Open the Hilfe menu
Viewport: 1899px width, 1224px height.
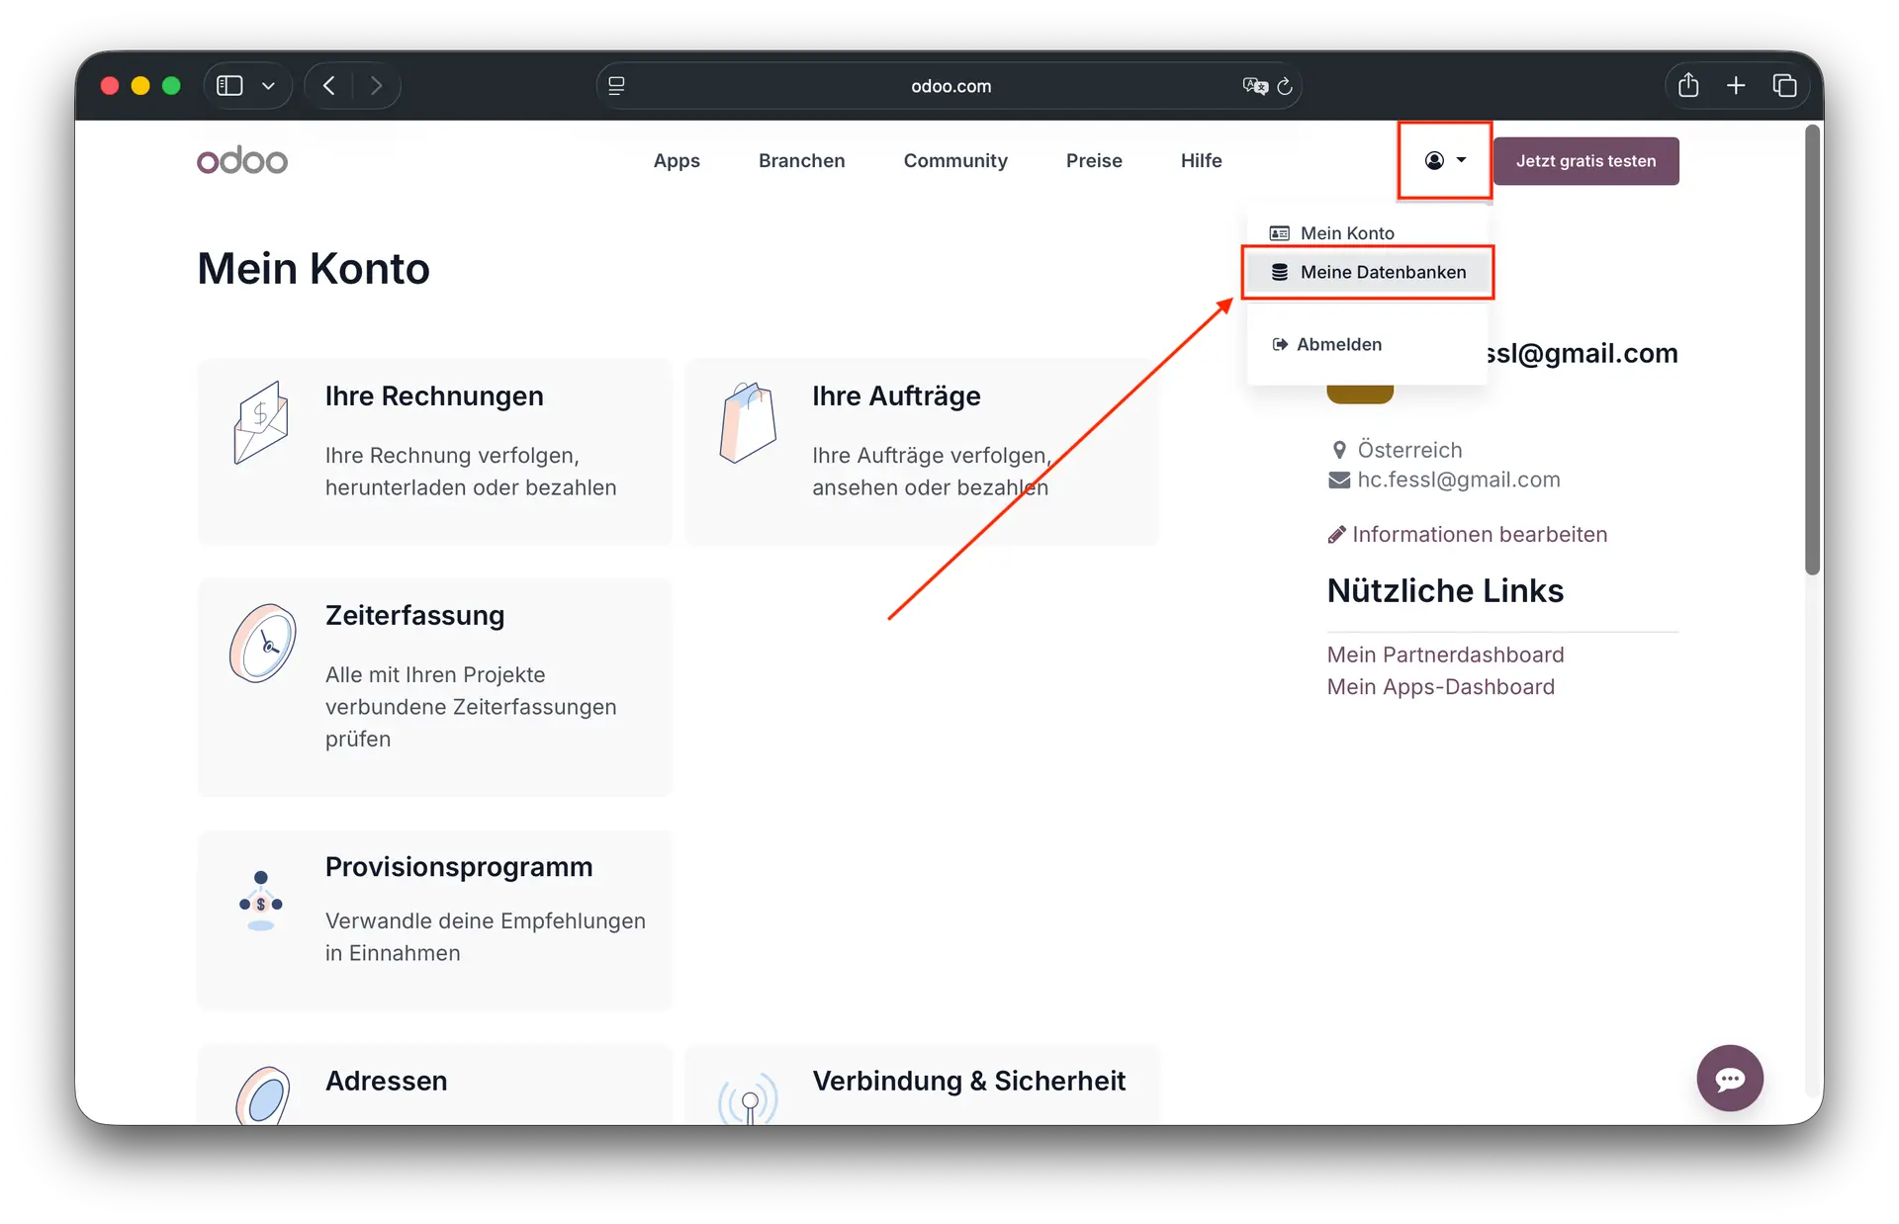click(1202, 160)
